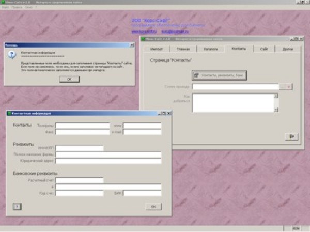This screenshot has height=232, width=310.
Task: Click OK in the Контактная информация window
Action: [x=153, y=207]
